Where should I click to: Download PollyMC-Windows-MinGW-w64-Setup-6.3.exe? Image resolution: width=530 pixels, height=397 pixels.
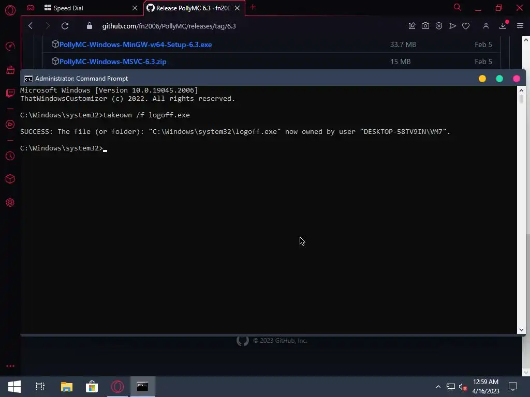click(x=136, y=44)
